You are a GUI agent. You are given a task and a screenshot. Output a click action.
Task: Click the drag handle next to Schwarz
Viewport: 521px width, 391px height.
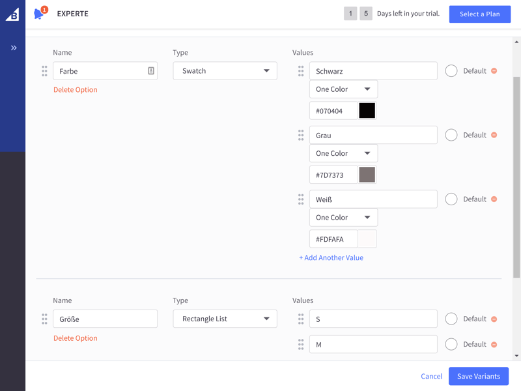coord(301,71)
